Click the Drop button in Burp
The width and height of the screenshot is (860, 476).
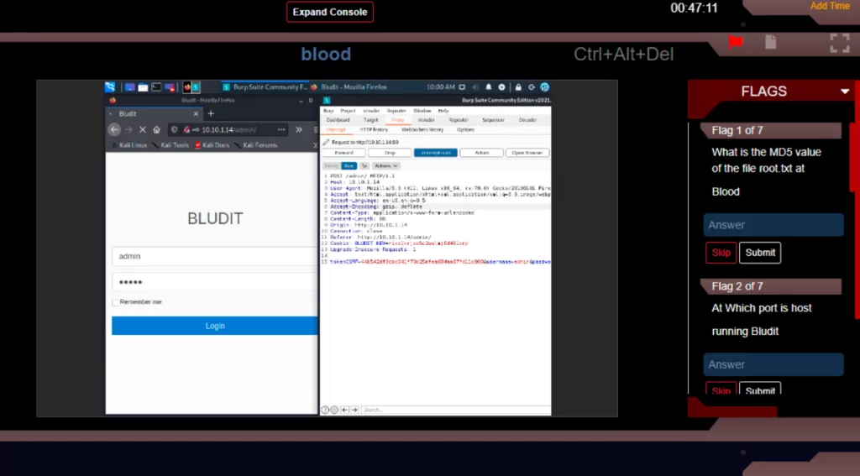(x=390, y=153)
